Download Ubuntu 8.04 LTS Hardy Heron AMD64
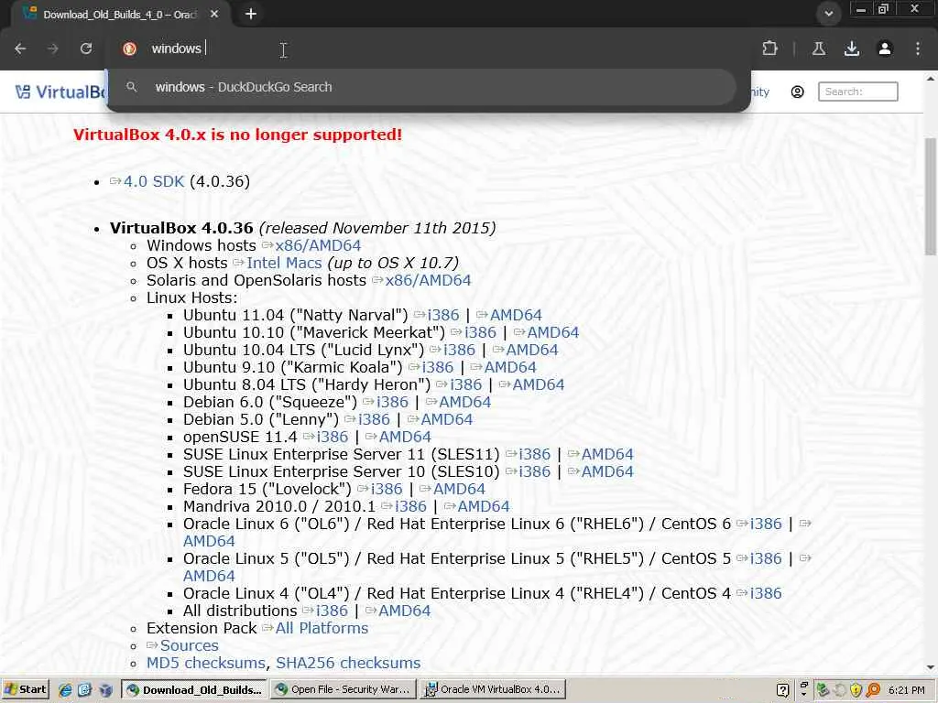The height and width of the screenshot is (703, 938). [539, 384]
